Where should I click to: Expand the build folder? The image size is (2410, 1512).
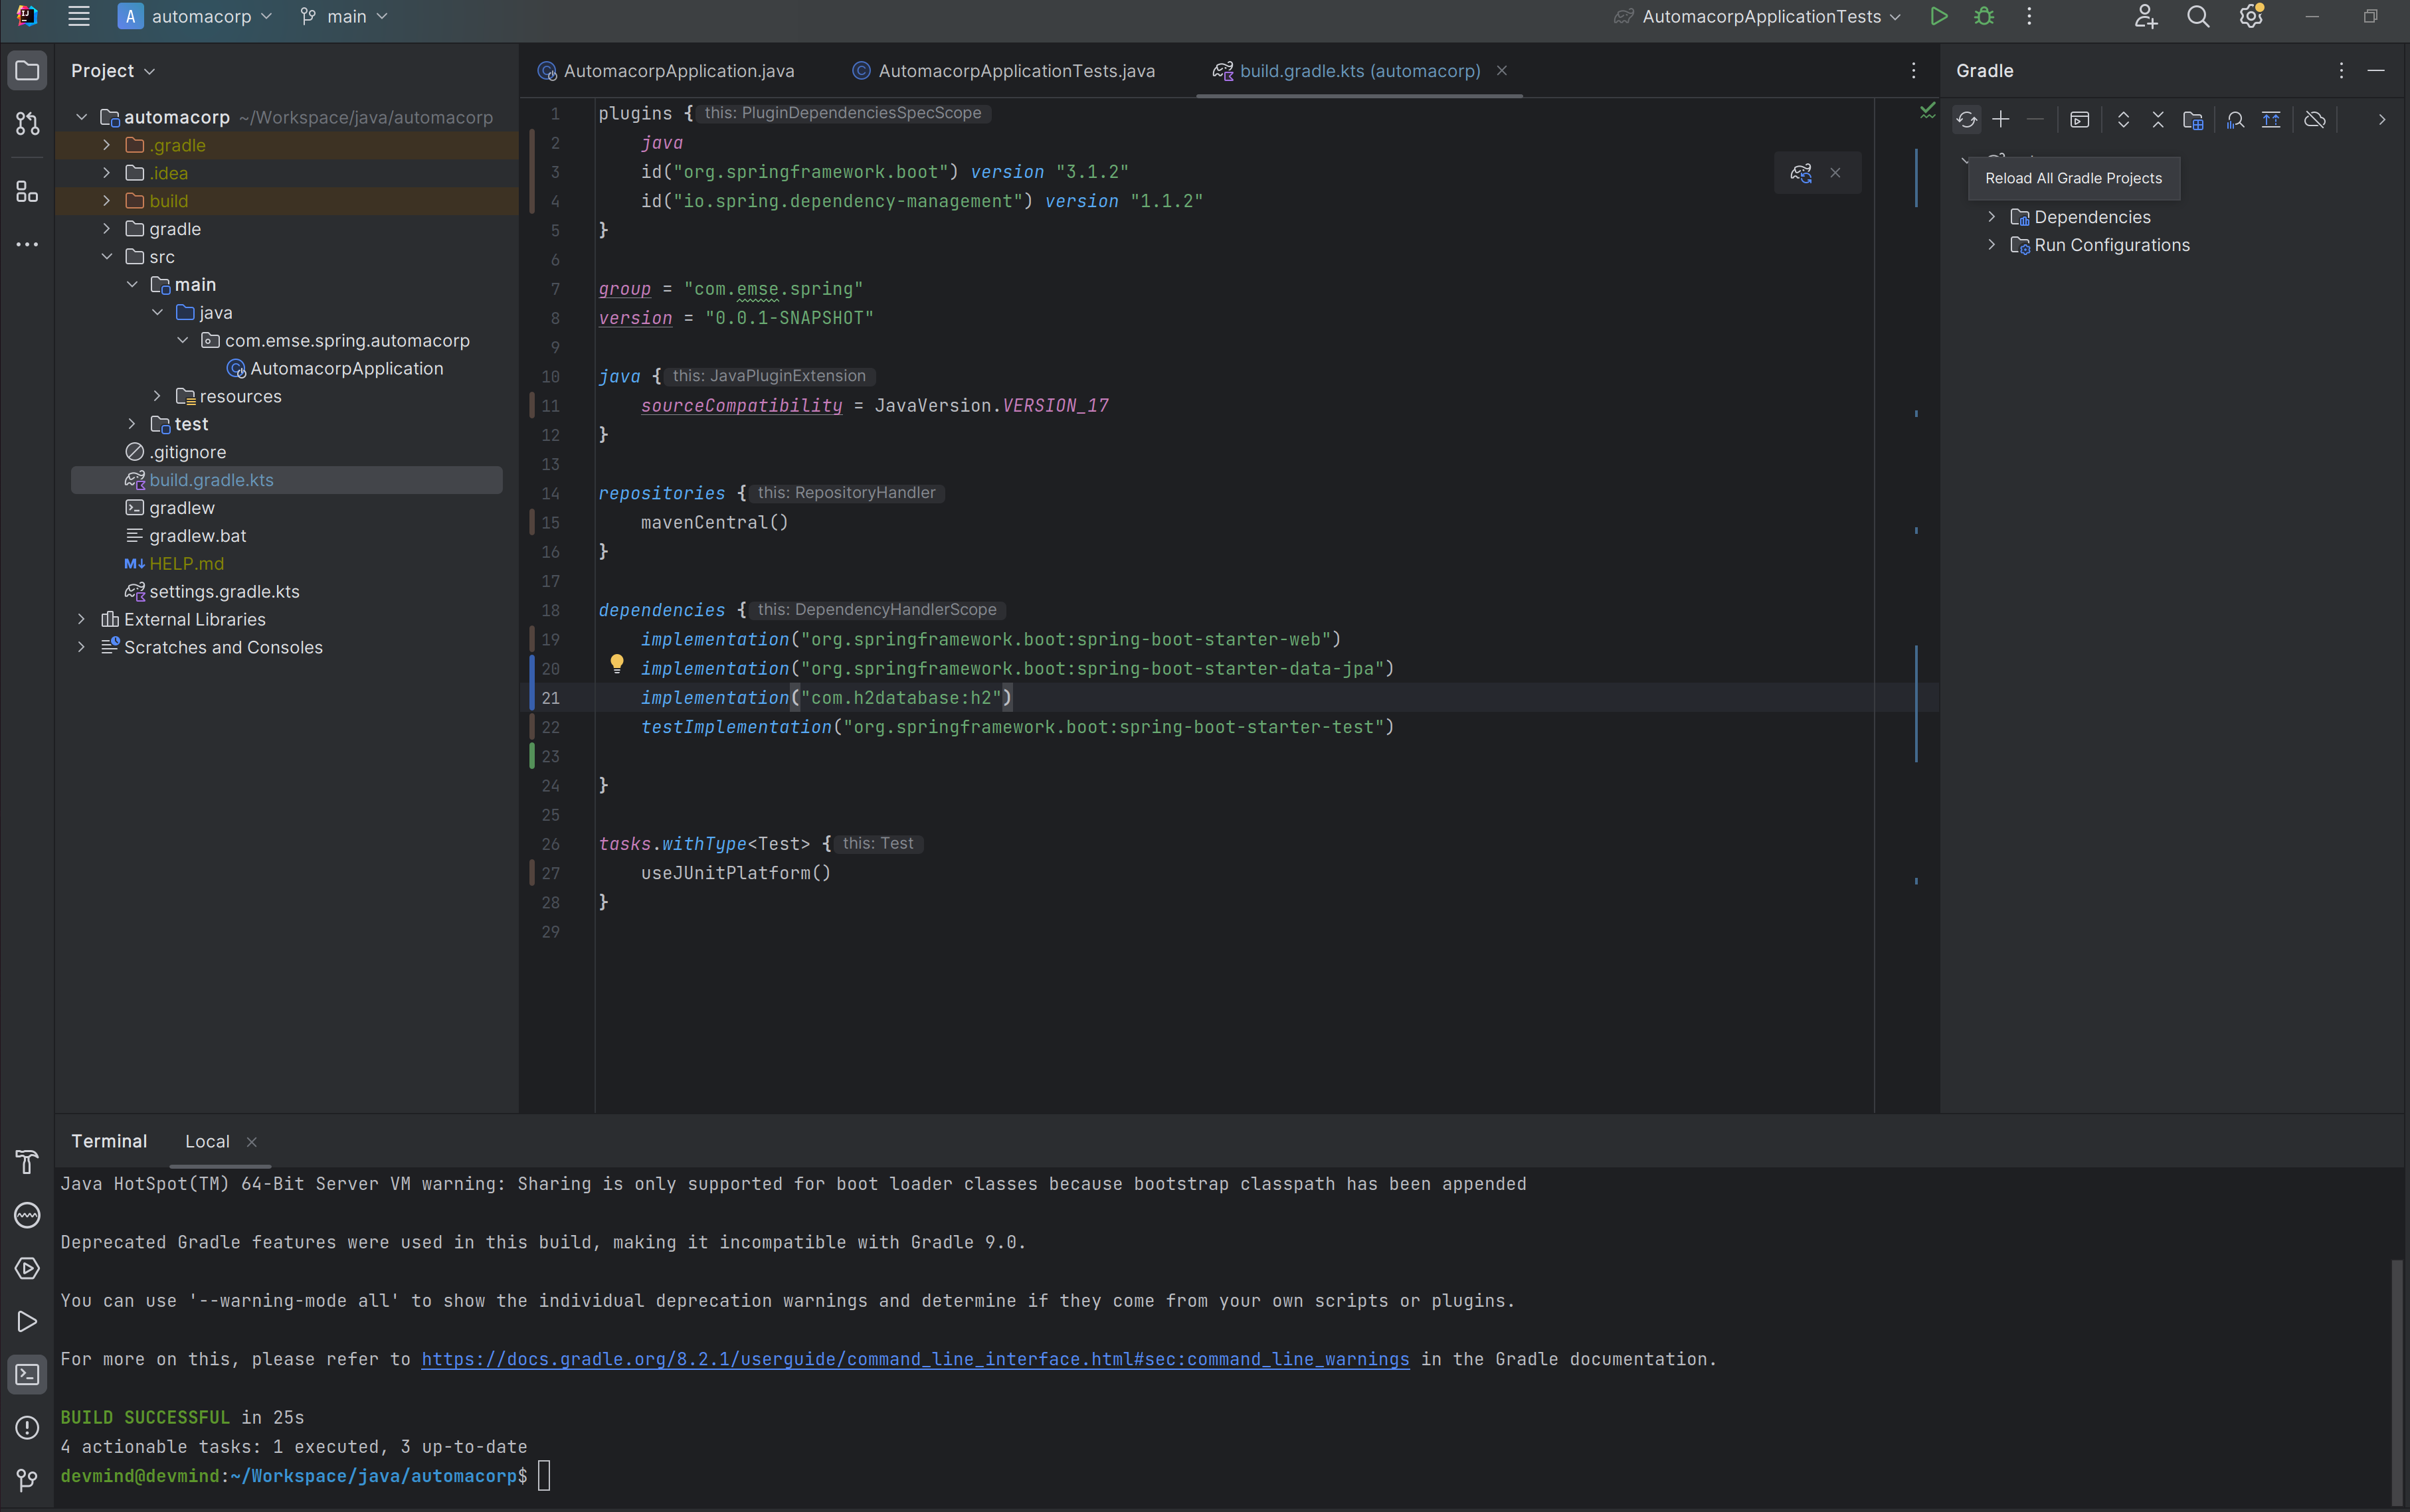pyautogui.click(x=107, y=201)
